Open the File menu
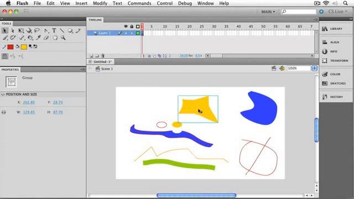 (37, 3)
